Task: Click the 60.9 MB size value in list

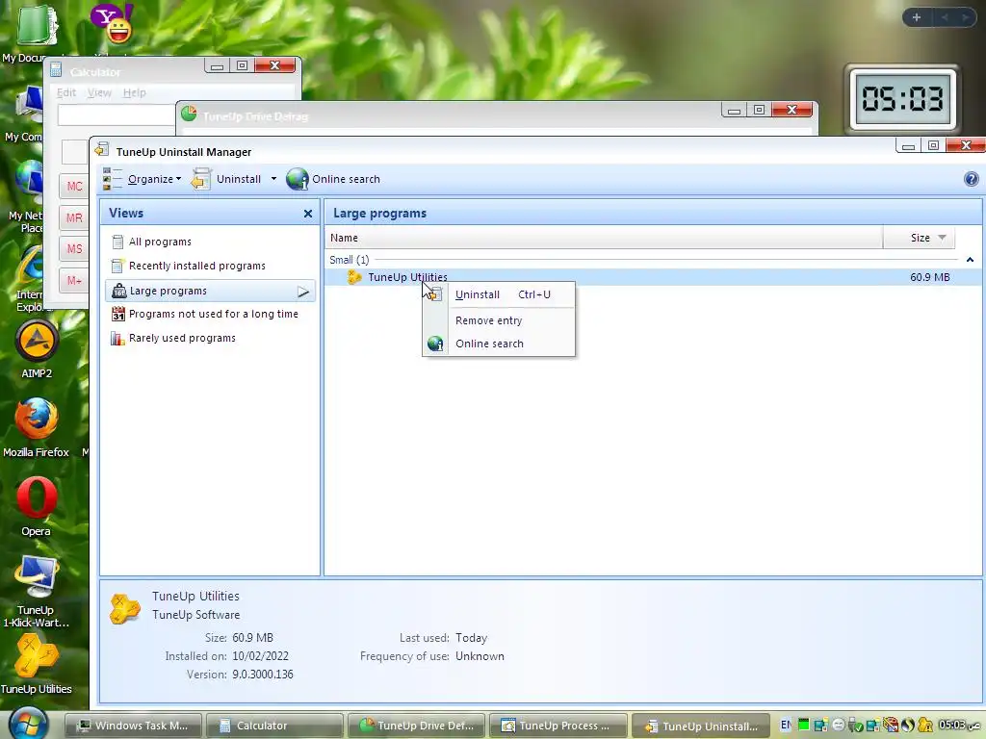Action: pos(929,277)
